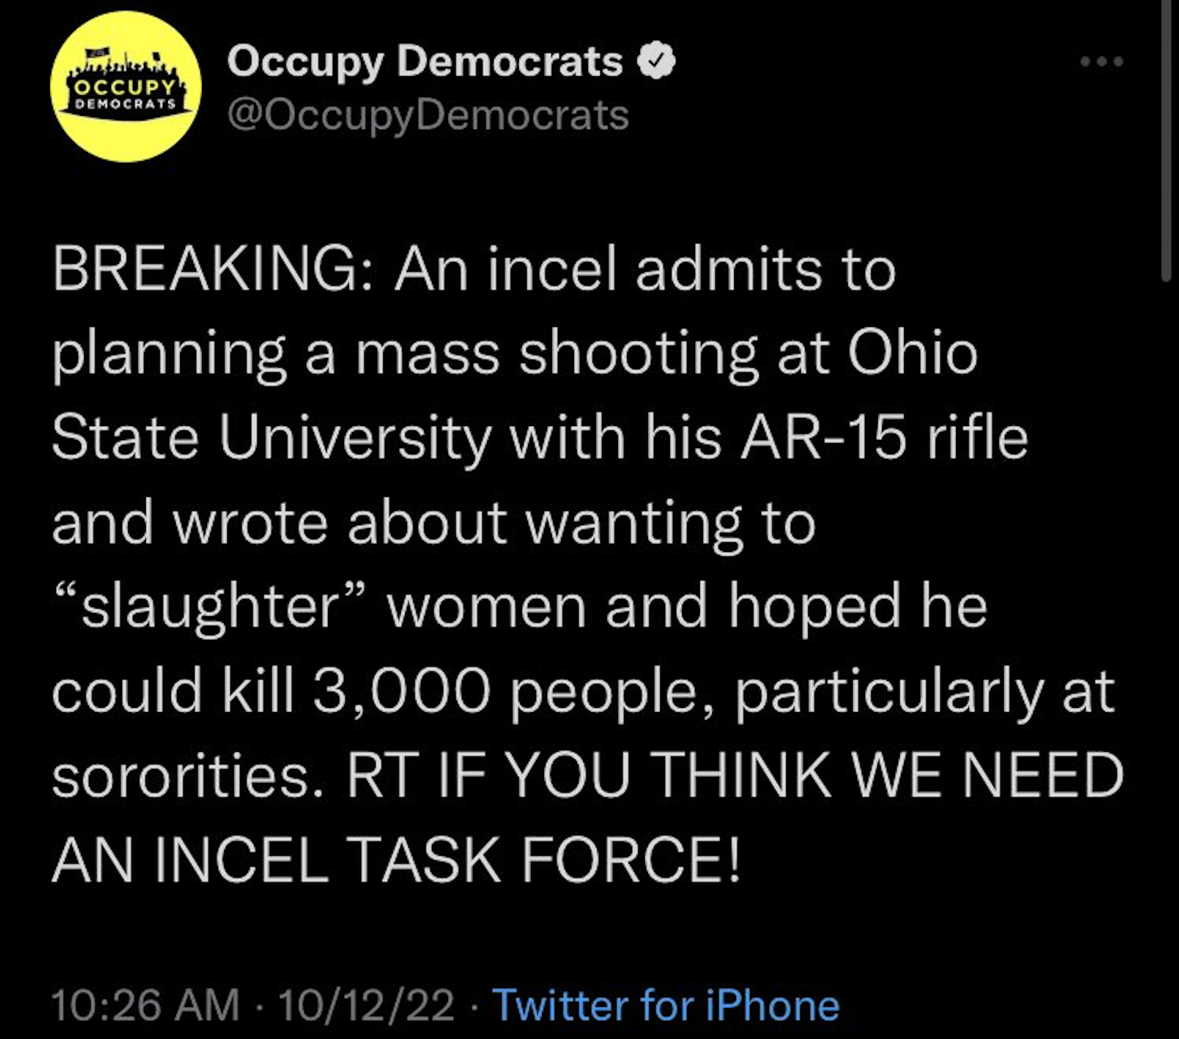
Task: Click the verified checkmark badge
Action: tap(656, 59)
